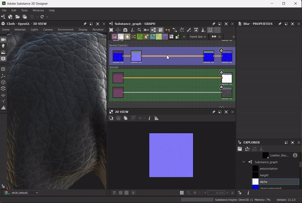Open the Materials menu in 3D view
This screenshot has height=203, width=302.
(x=20, y=30)
